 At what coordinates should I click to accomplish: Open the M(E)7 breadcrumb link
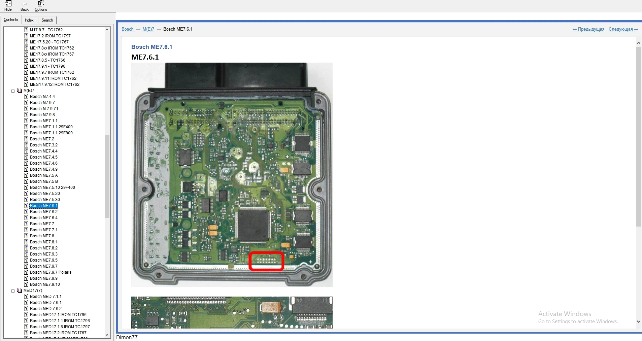(148, 29)
